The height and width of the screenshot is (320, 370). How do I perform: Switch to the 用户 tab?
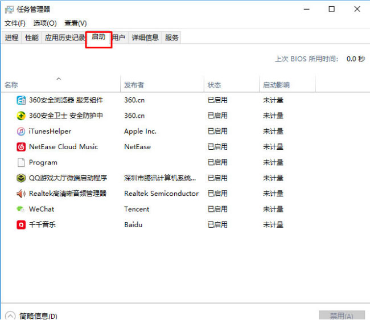click(119, 38)
